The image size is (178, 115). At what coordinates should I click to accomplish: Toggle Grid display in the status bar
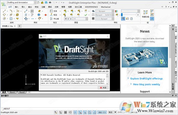[x=66, y=112]
